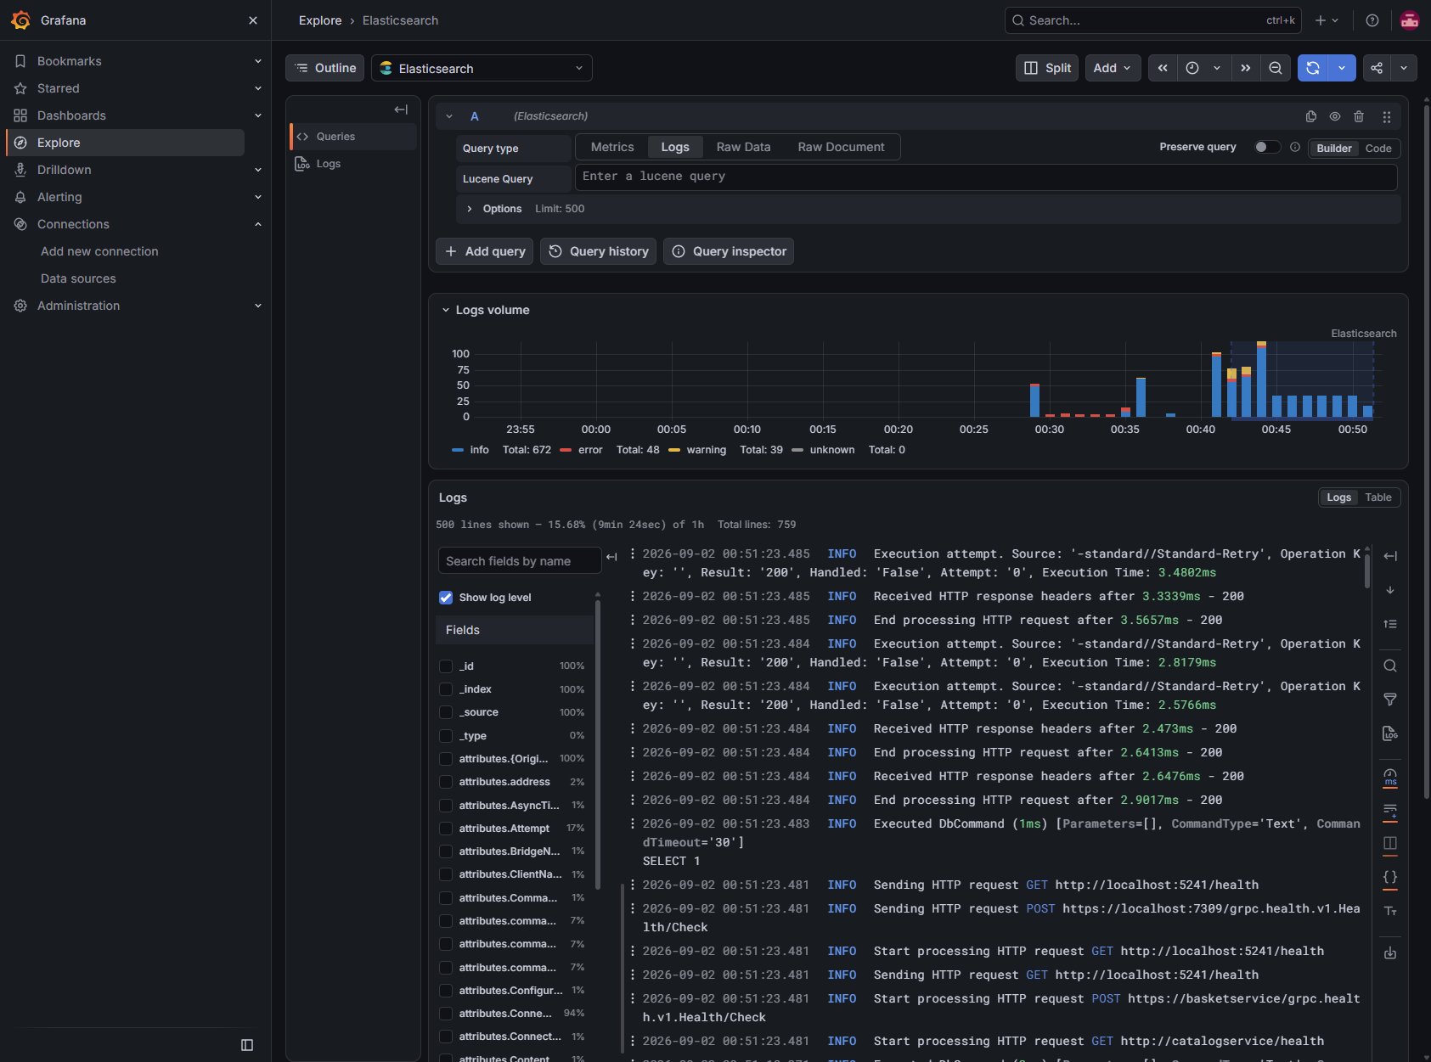Select the Metrics query type
This screenshot has width=1431, height=1062.
[612, 147]
